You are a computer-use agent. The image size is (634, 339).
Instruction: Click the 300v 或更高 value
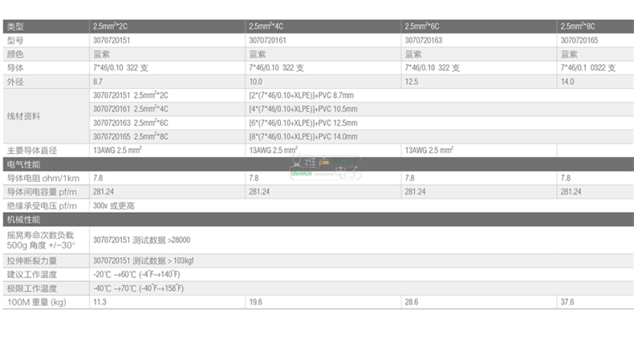click(114, 206)
